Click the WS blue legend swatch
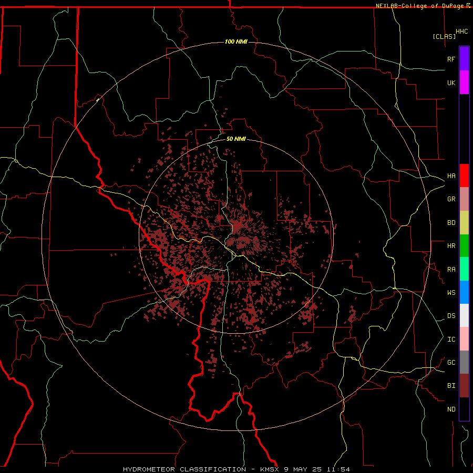The image size is (473, 473). click(x=464, y=292)
